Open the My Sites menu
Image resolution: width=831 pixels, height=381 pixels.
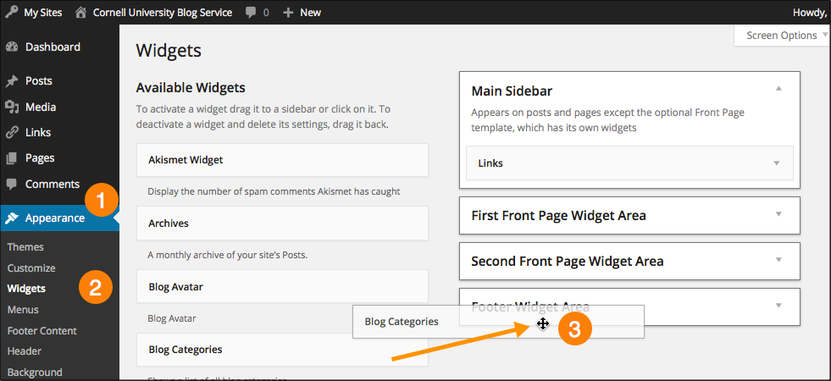click(43, 12)
